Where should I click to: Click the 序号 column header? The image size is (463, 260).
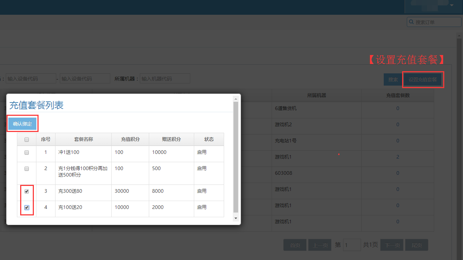coord(46,139)
